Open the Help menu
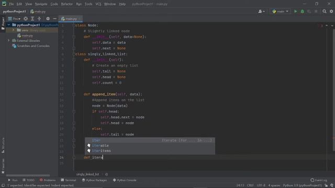The image size is (335, 188). tap(122, 4)
